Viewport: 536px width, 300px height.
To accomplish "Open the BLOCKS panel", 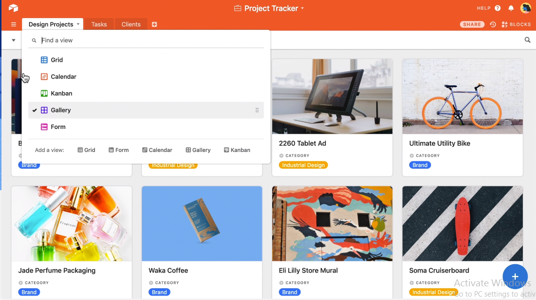I will pyautogui.click(x=516, y=24).
